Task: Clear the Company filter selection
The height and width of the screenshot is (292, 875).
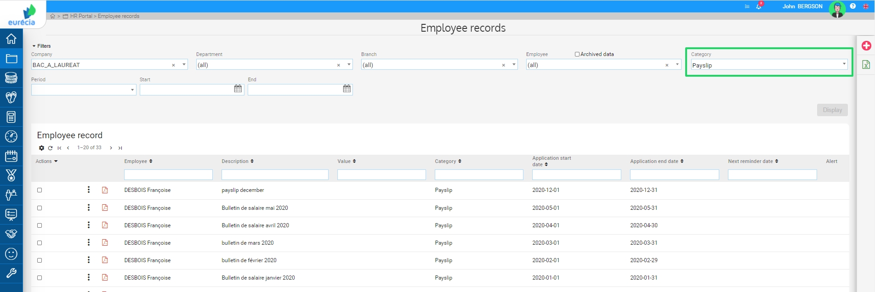Action: (173, 65)
